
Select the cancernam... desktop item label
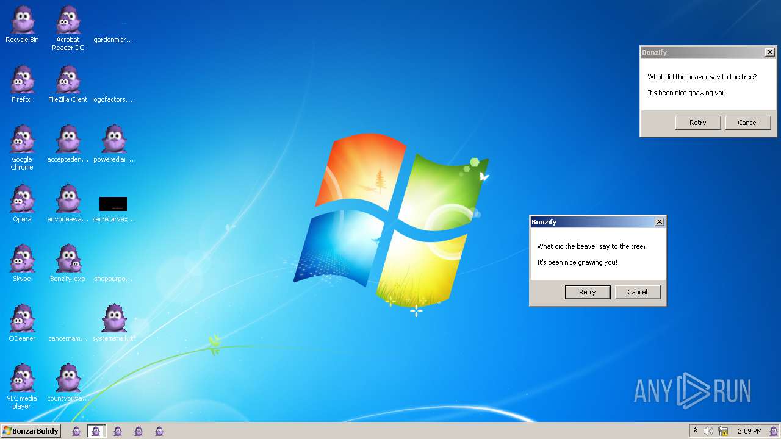68,338
